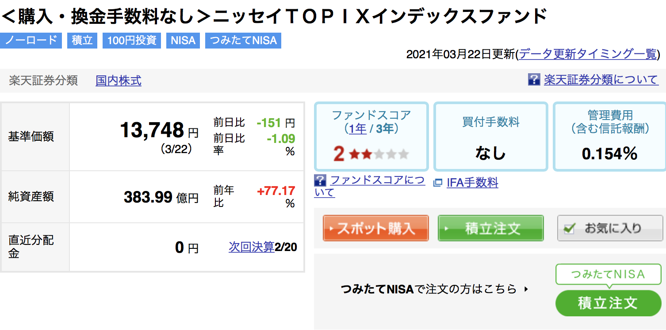Viewport: 666px width, 330px height.
Task: Click the 100円投資 tag
Action: [x=132, y=41]
